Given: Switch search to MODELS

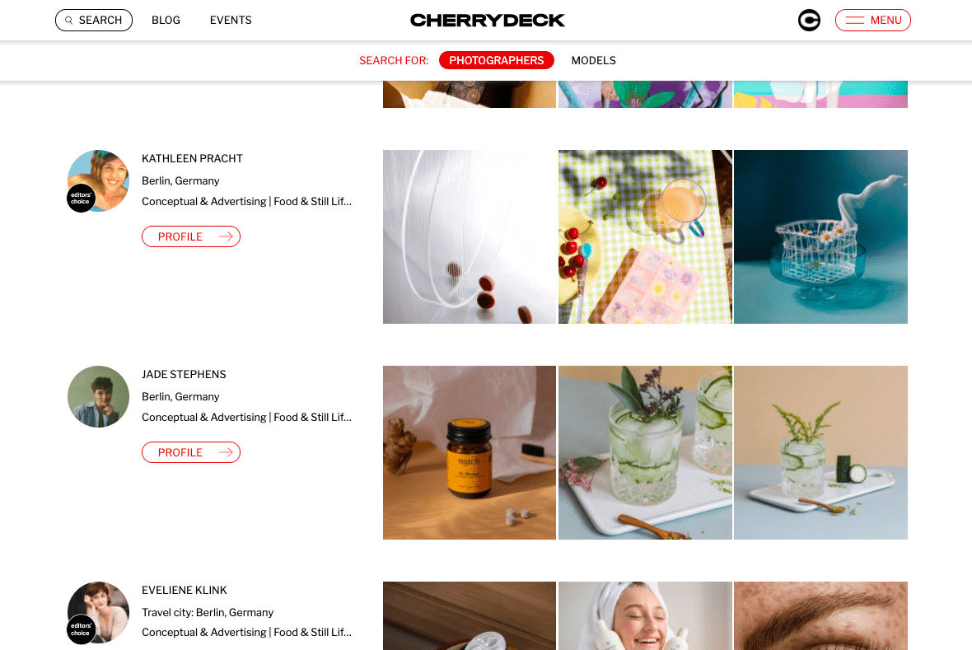Looking at the screenshot, I should [593, 60].
